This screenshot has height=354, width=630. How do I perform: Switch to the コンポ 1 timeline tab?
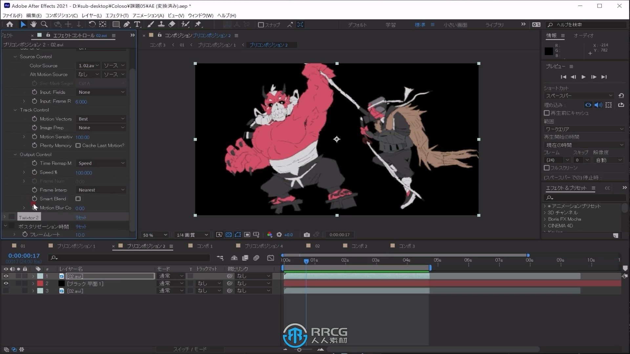point(204,246)
